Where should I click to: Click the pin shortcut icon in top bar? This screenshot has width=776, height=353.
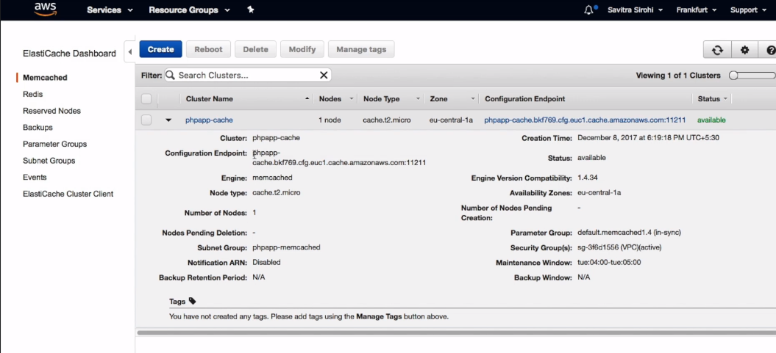pos(250,10)
